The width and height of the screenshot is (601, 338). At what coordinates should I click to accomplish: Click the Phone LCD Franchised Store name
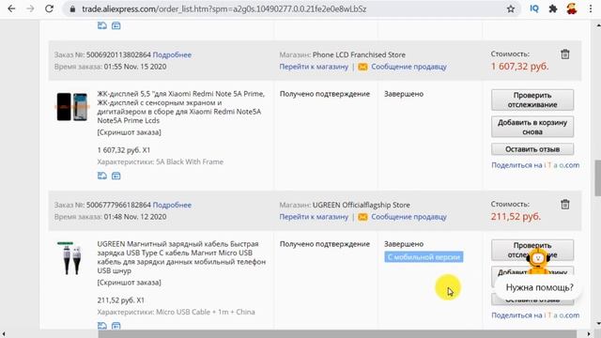tap(359, 54)
